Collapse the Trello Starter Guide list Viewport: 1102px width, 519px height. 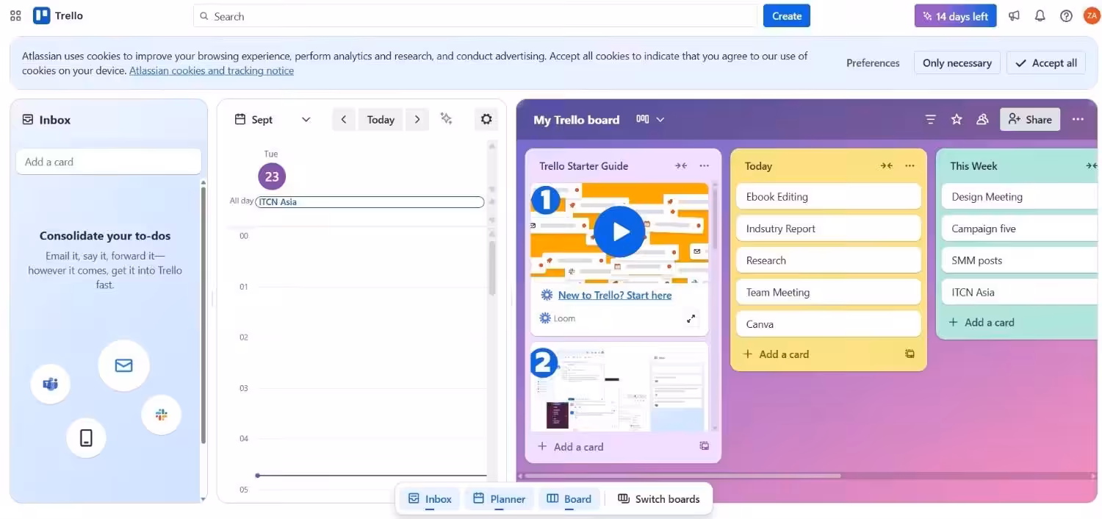pyautogui.click(x=681, y=165)
